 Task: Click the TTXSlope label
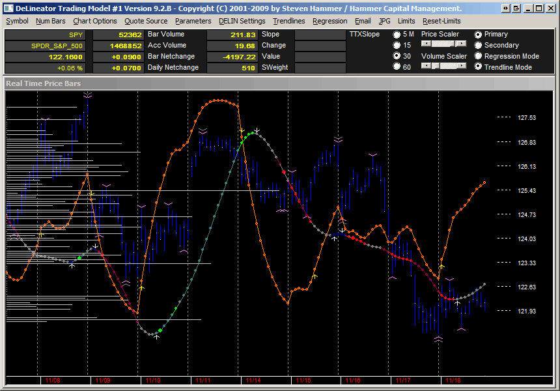click(364, 35)
